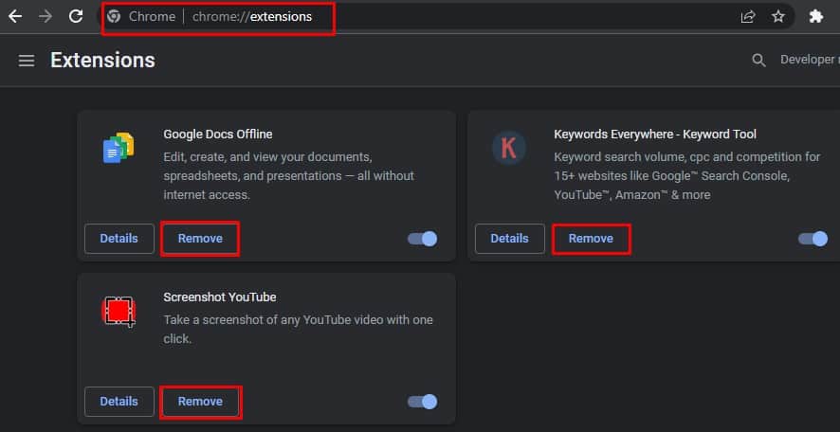Click the Developer mode label

810,60
